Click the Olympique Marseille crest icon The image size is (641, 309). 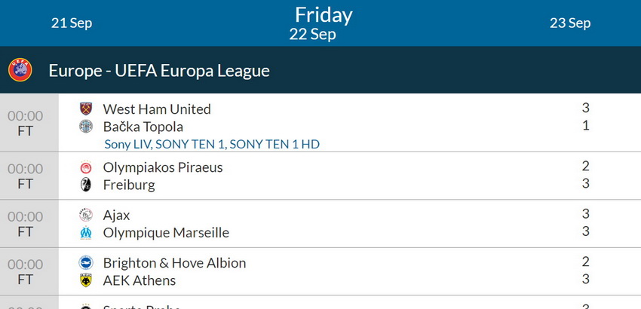[x=86, y=233]
